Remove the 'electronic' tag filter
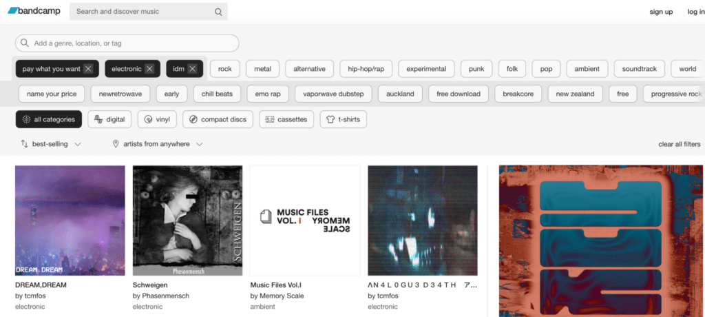 click(x=149, y=69)
